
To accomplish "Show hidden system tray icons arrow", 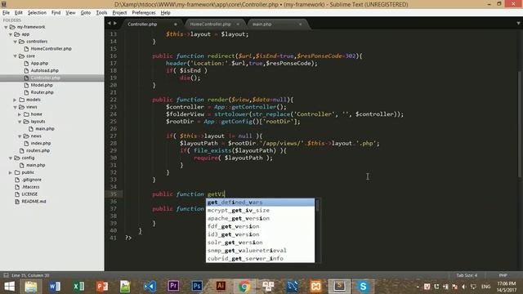I will [x=418, y=287].
